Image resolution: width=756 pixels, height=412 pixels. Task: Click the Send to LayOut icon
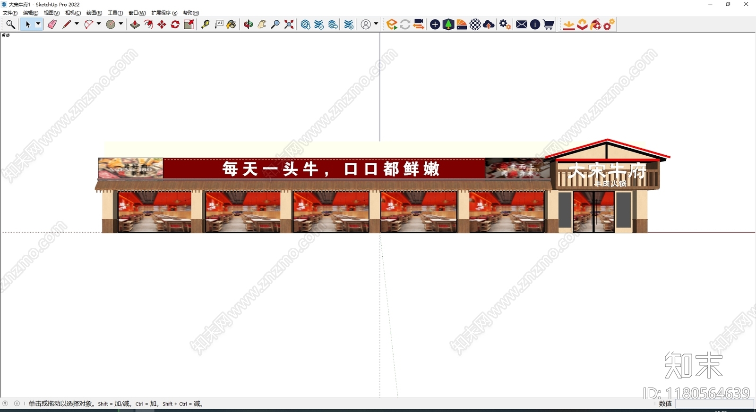point(333,25)
